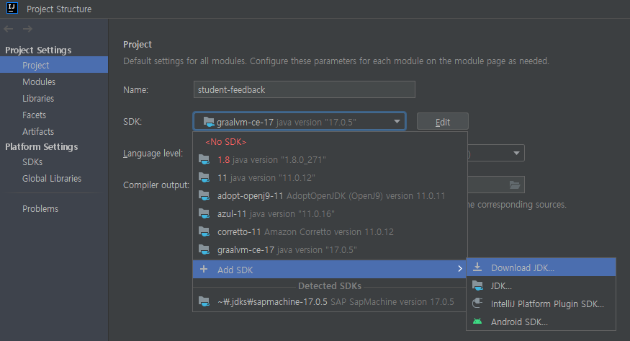Click the adopt-openj9-11 SDK folder icon

coord(204,196)
